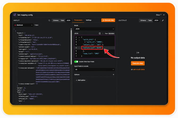Click the '1 item' count label

click(x=36, y=25)
